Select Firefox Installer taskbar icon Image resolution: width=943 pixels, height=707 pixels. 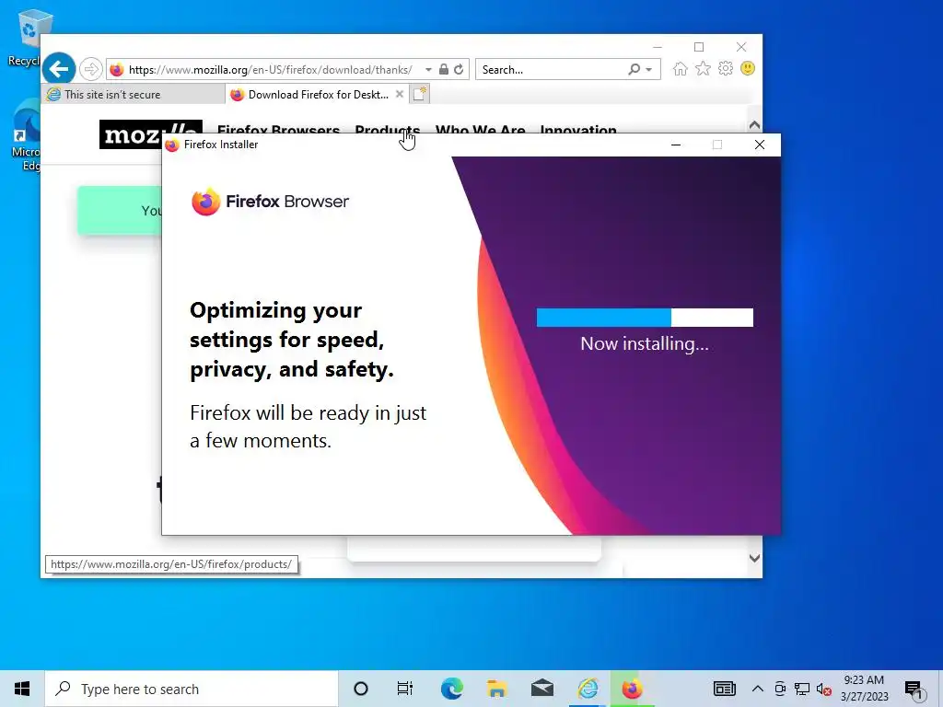632,689
